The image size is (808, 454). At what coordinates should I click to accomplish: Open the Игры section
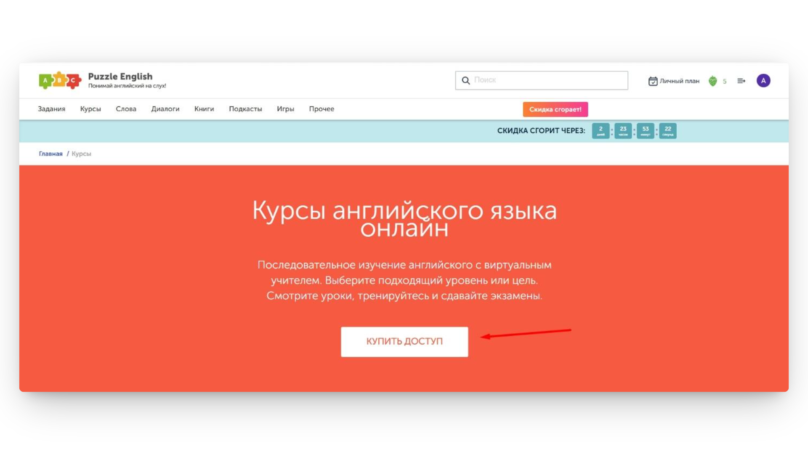pyautogui.click(x=285, y=109)
